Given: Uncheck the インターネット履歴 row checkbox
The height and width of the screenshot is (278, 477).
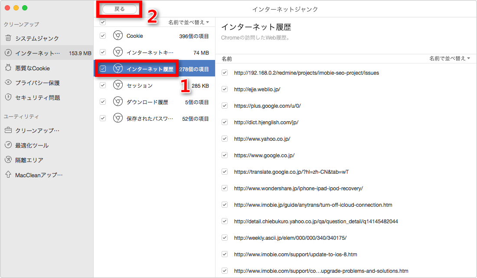Looking at the screenshot, I should click(x=103, y=69).
